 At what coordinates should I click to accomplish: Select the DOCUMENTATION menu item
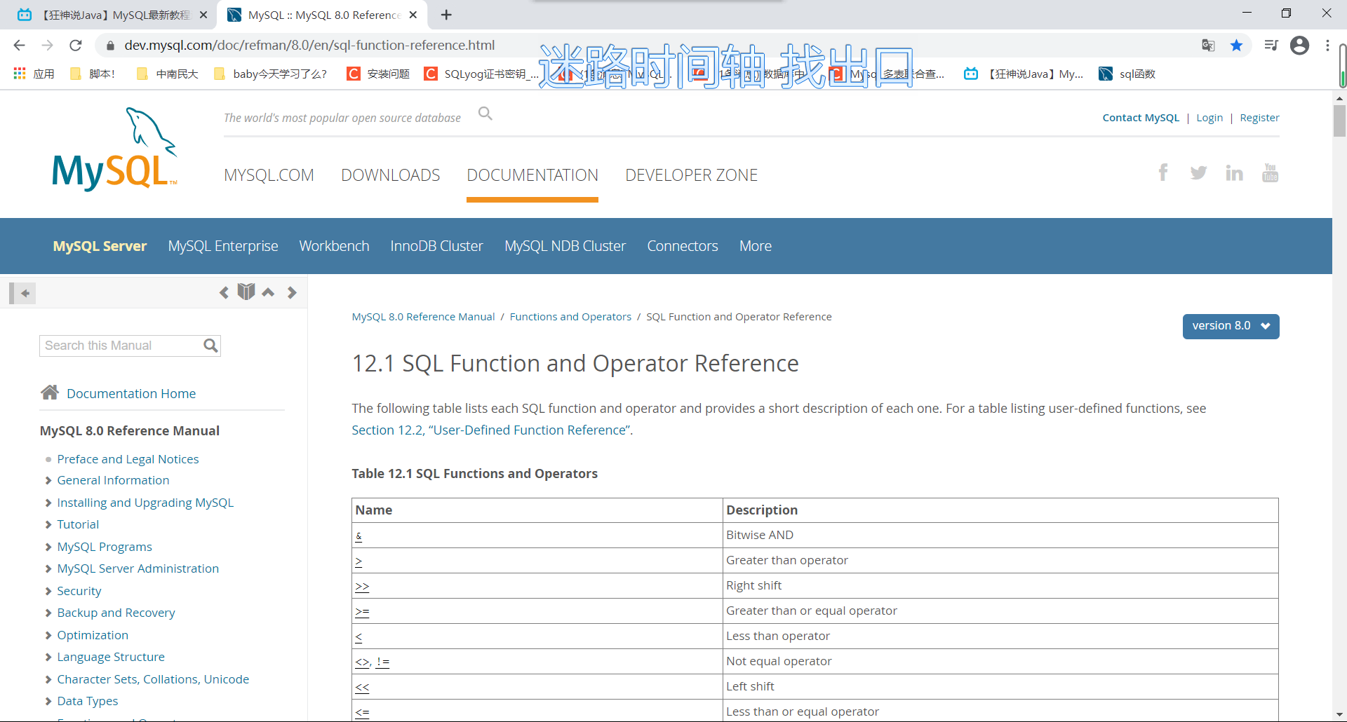click(532, 175)
